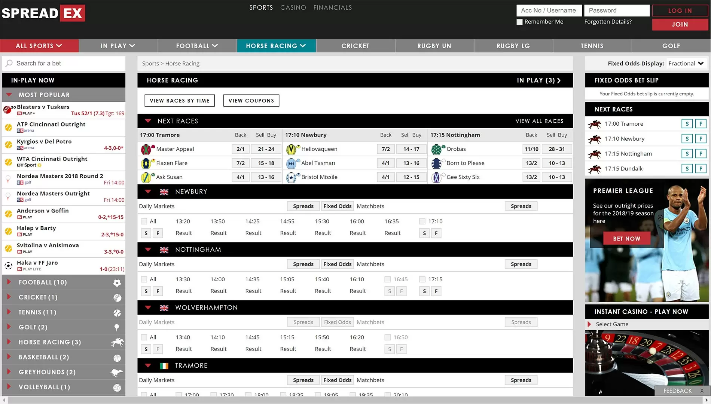Check the Nottingham All races checkbox
The width and height of the screenshot is (711, 404).
144,279
